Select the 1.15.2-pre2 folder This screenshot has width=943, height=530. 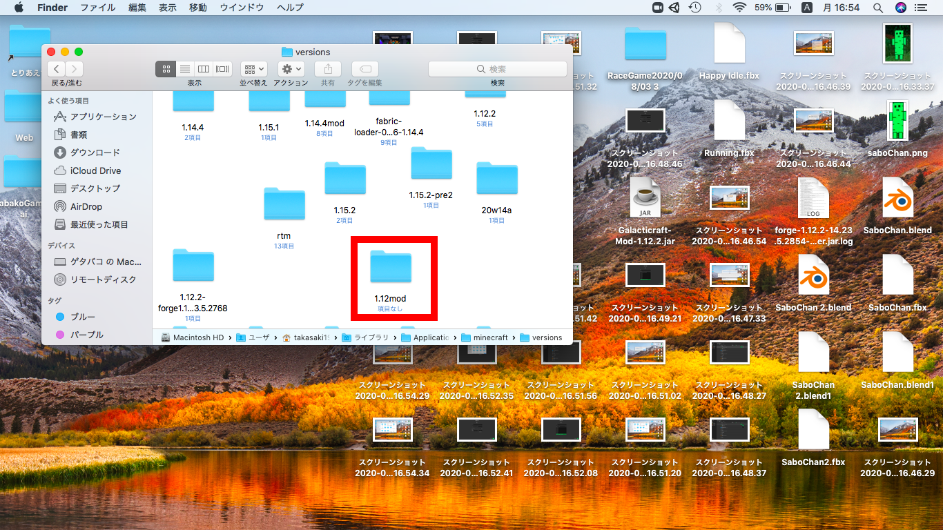point(431,164)
